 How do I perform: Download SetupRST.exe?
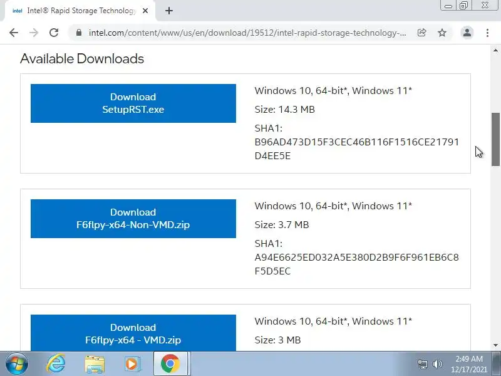(x=133, y=103)
